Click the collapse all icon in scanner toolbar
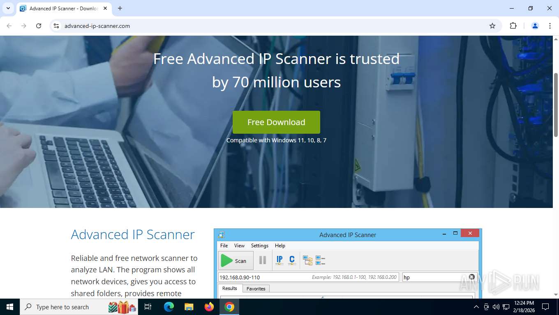Viewport: 559px width, 315px height. [x=320, y=260]
